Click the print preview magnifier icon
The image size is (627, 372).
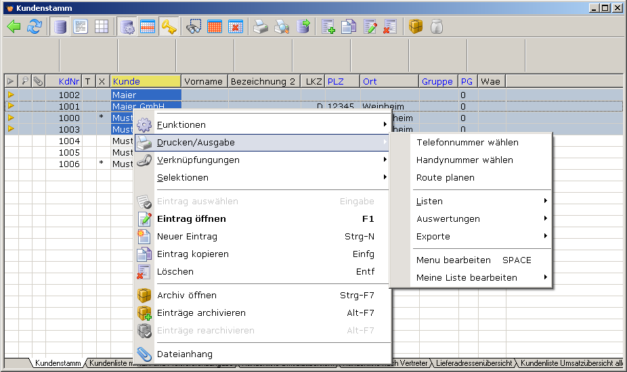[282, 26]
